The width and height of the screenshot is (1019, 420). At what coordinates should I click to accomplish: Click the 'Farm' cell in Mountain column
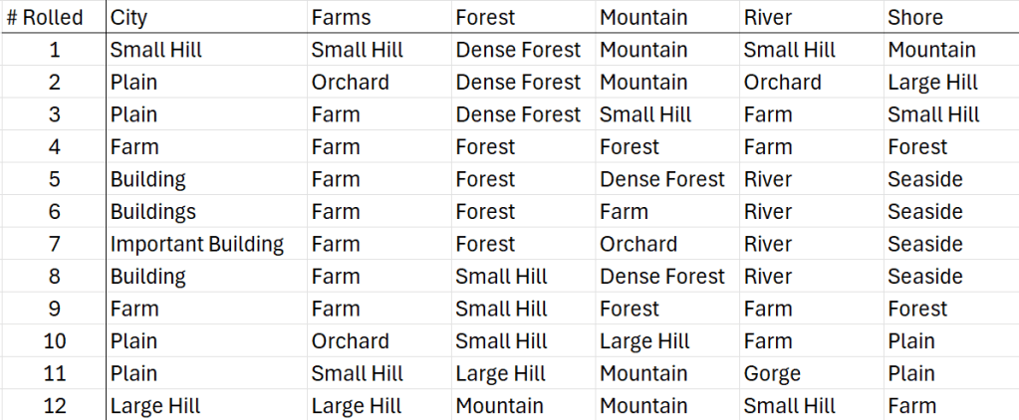click(624, 212)
